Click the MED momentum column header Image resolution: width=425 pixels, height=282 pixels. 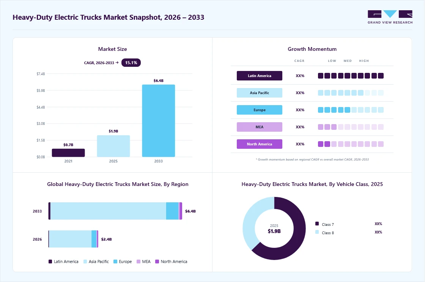tap(348, 61)
